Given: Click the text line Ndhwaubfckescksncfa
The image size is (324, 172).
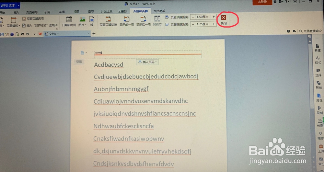Looking at the screenshot, I should 123,126.
